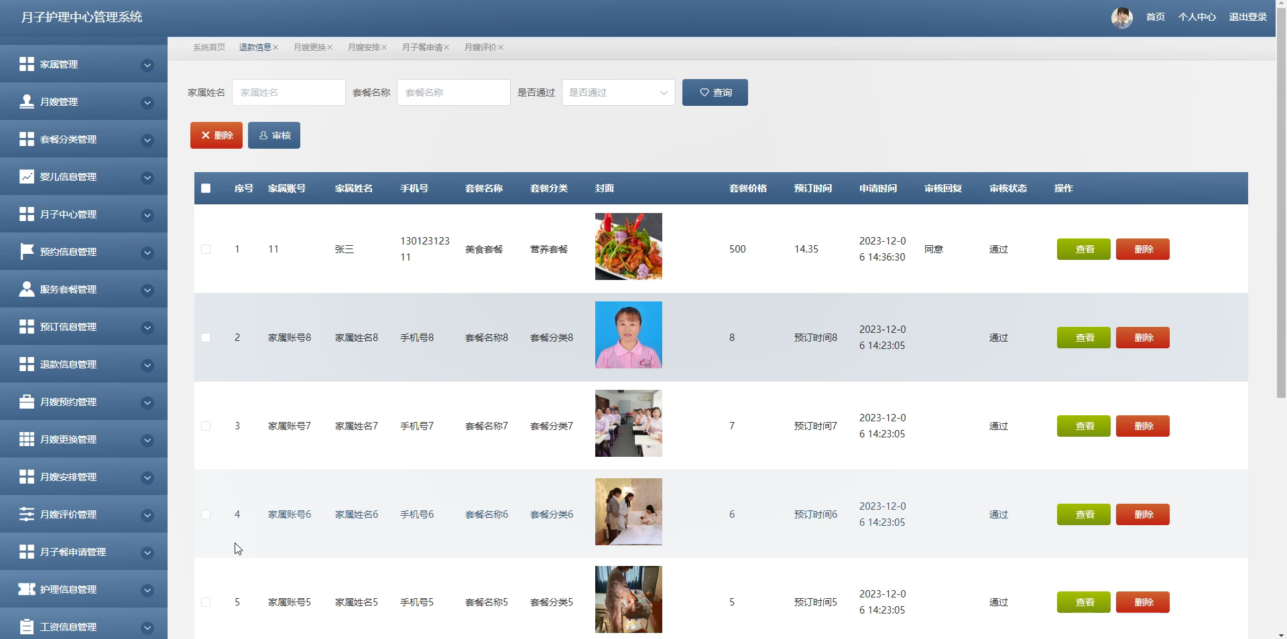
Task: Click the 婴儿信息管理 chart icon
Action: [x=27, y=177]
